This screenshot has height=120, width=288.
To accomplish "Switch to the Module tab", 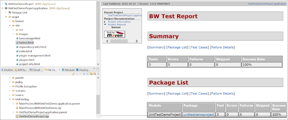I will click(x=68, y=70).
